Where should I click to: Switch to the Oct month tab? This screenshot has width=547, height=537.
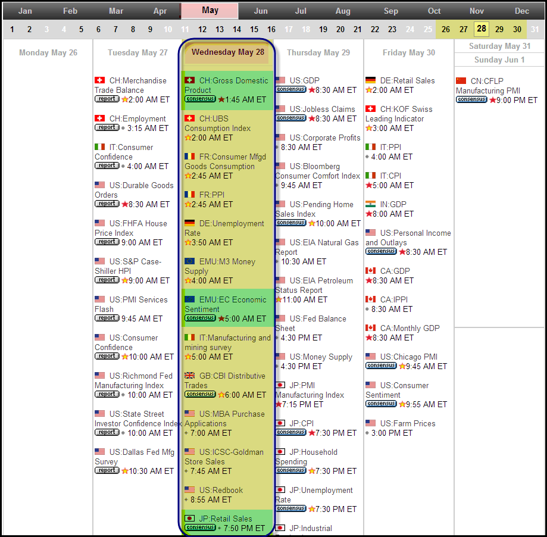point(434,11)
